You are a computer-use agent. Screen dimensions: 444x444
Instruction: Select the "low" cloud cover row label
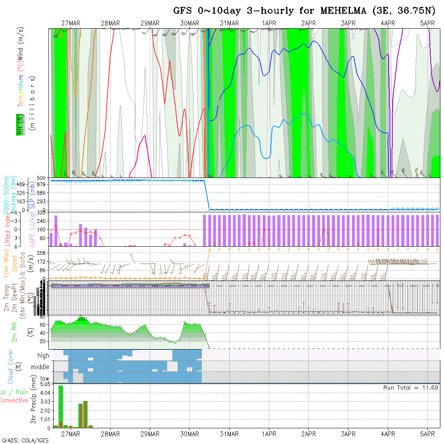pyautogui.click(x=44, y=379)
